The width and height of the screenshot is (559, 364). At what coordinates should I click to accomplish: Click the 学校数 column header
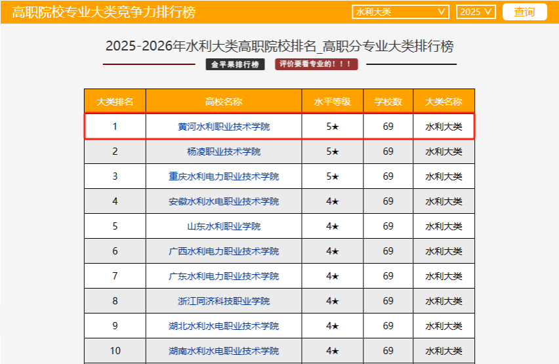coord(388,102)
